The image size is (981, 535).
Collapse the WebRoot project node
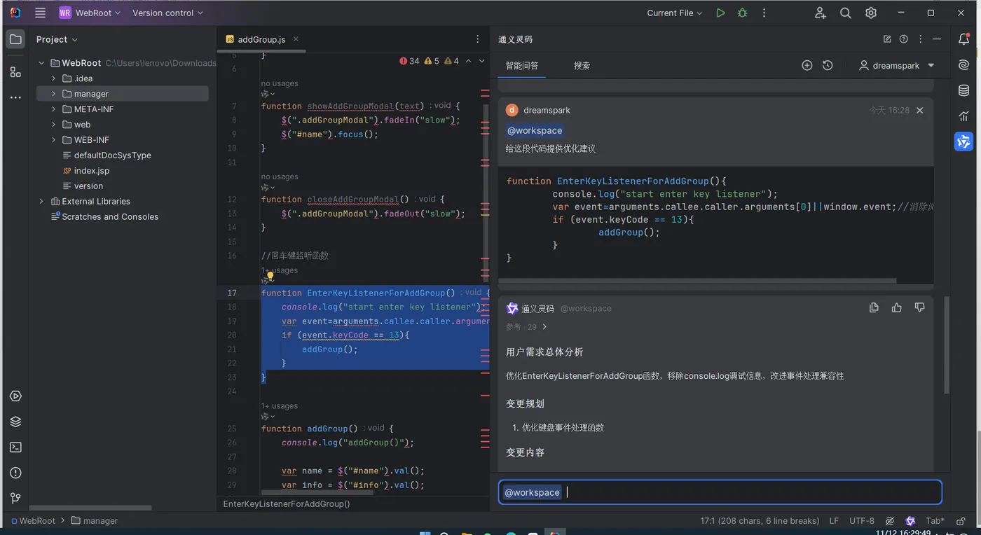41,63
